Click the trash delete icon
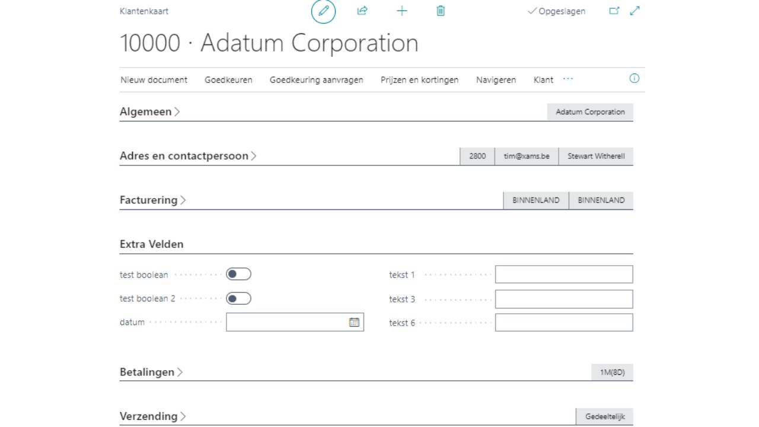This screenshot has height=427, width=759. pyautogui.click(x=441, y=11)
